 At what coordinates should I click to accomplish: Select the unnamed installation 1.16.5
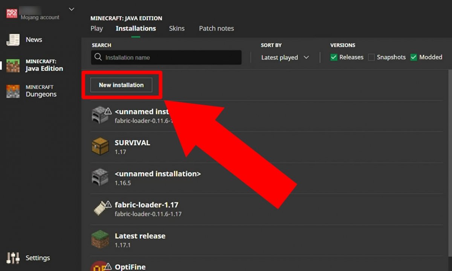[x=267, y=178]
